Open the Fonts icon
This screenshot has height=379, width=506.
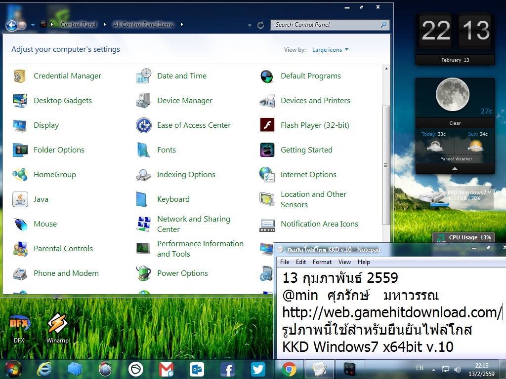click(144, 150)
